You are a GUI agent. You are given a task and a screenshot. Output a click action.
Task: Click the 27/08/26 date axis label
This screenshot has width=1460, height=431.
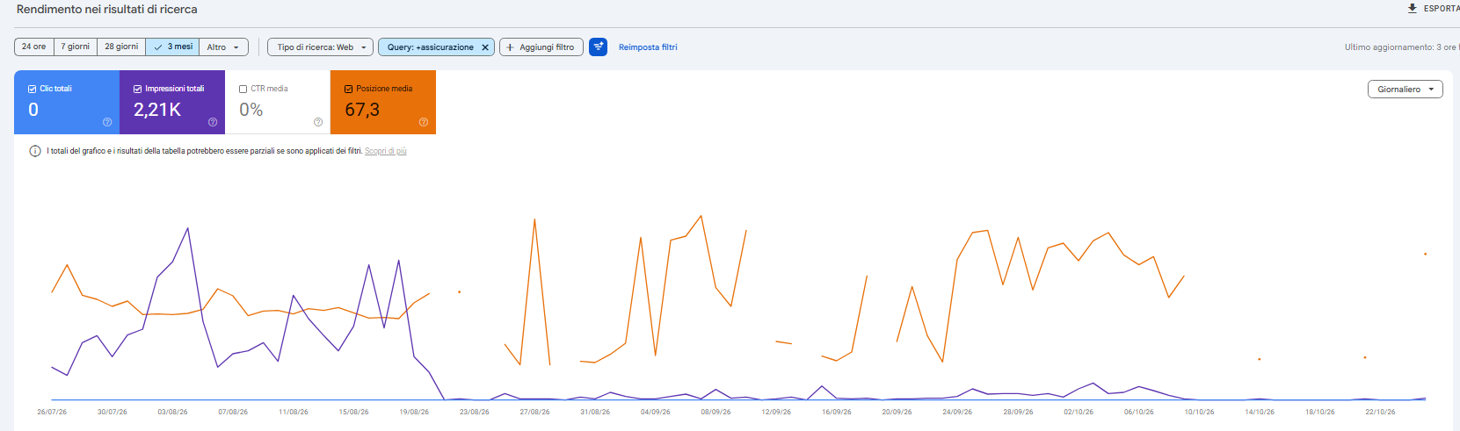pos(534,412)
